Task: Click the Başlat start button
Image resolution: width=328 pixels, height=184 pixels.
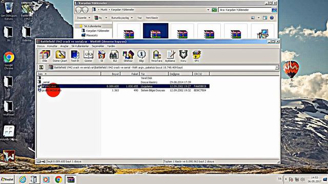Action: 7,179
